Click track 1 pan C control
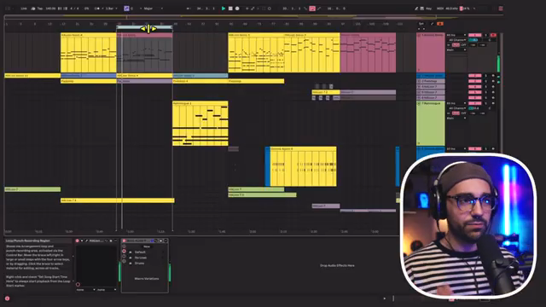This screenshot has width=546, height=307. click(490, 40)
